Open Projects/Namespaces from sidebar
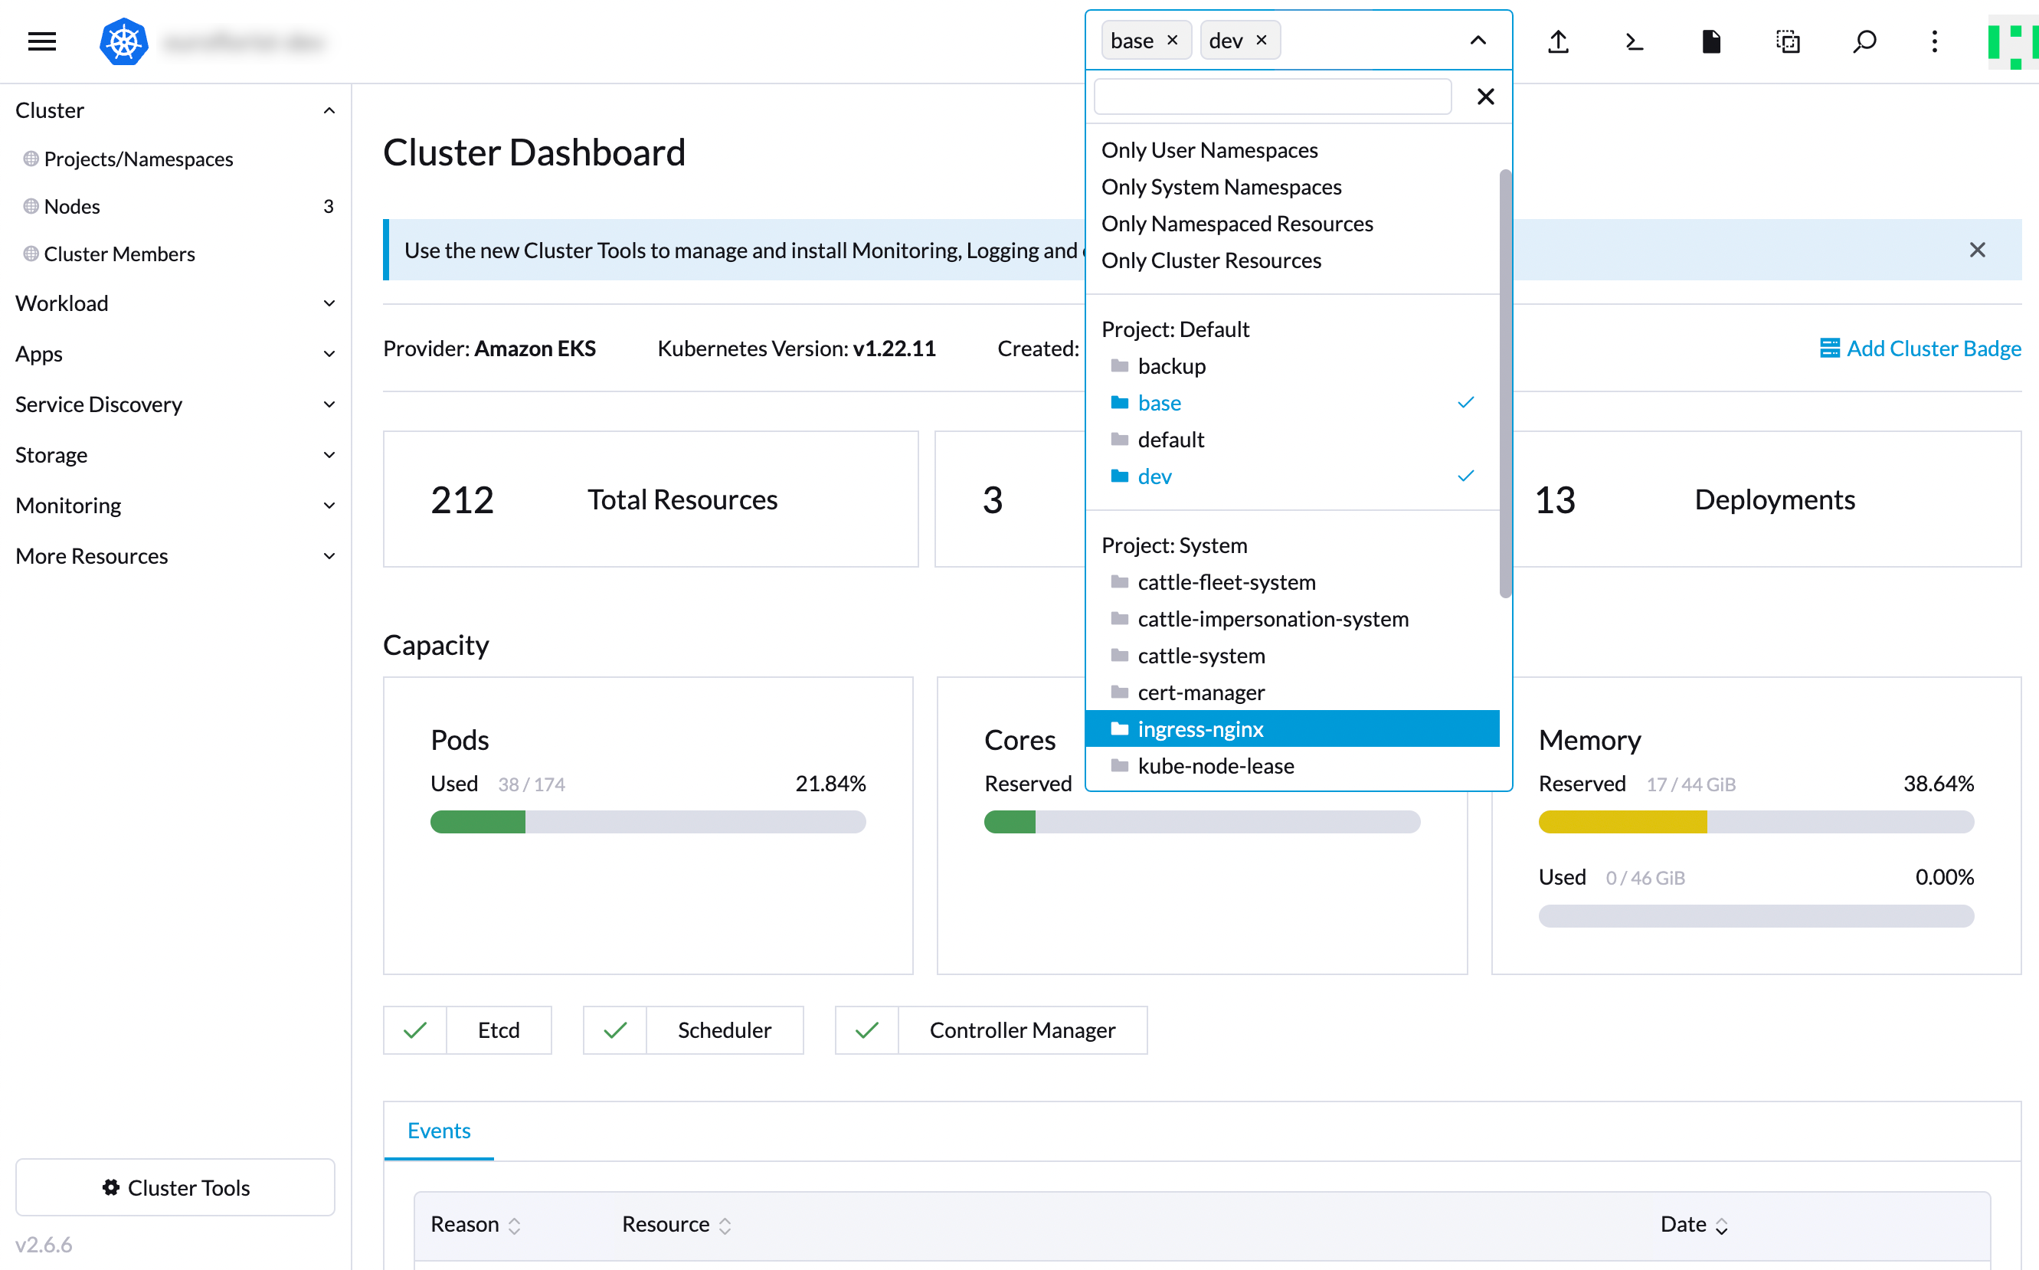Viewport: 2039px width, 1270px height. tap(138, 158)
